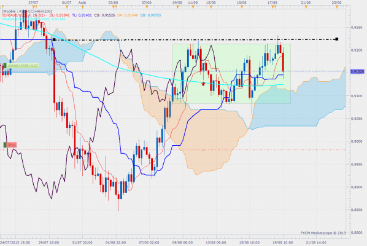
Task: Click the Modèle template label at top
Action: 27,11
